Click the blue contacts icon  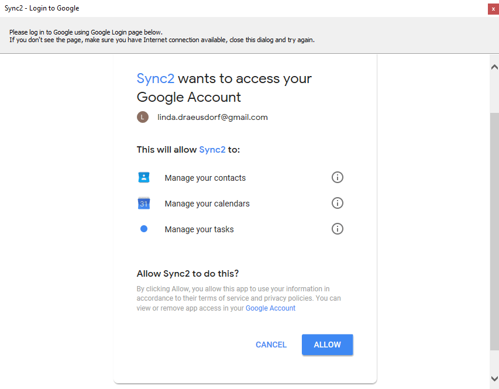coord(144,177)
